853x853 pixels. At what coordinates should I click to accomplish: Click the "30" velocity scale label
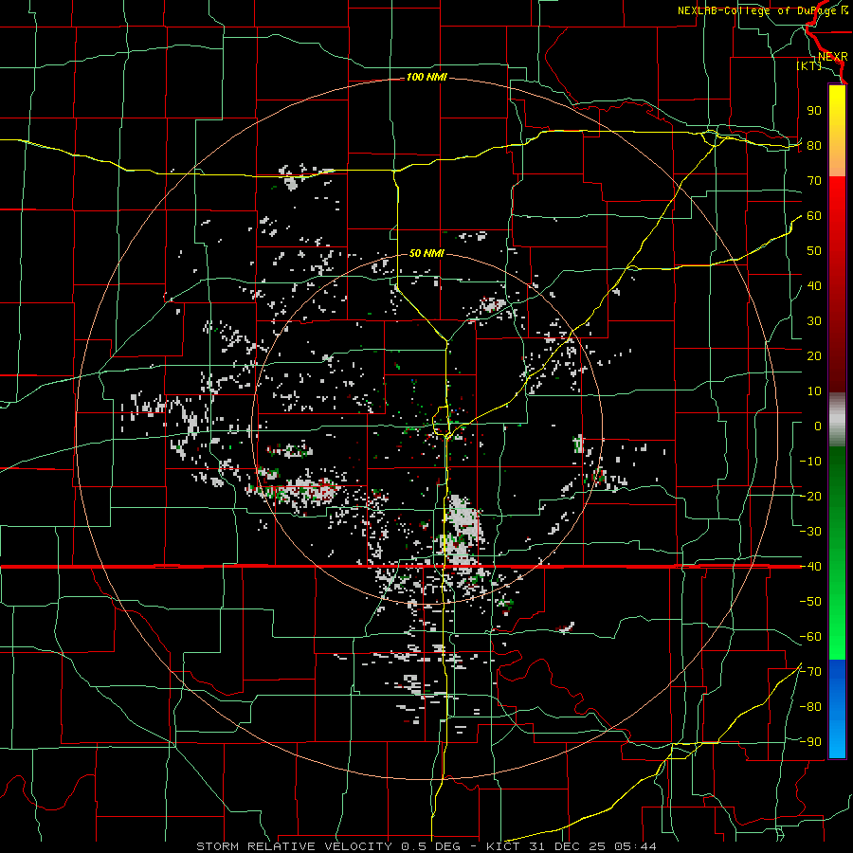click(814, 321)
